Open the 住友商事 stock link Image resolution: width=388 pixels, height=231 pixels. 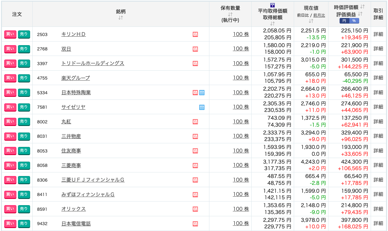[71, 151]
